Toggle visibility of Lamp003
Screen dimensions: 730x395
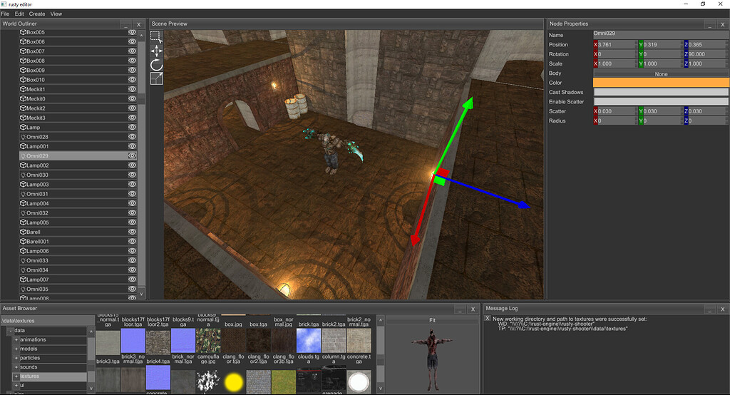click(x=132, y=185)
